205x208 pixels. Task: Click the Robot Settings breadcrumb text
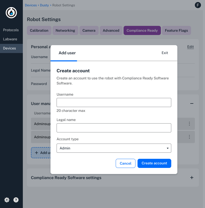64,5
